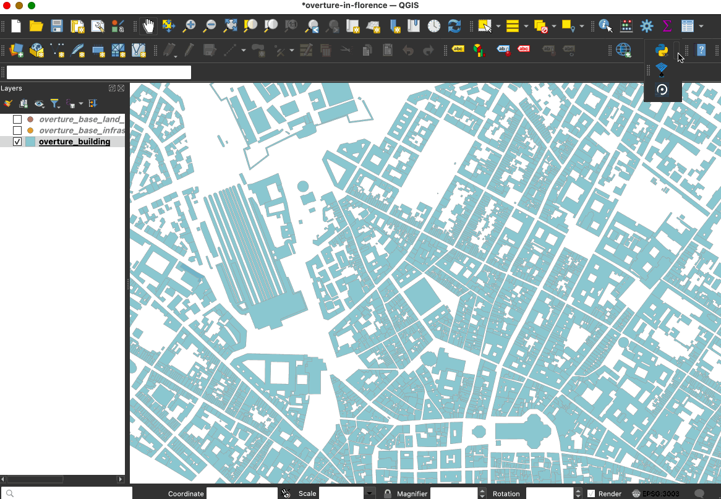Viewport: 721px width, 499px height.
Task: Enable the overture_base_land layer checkbox
Action: click(x=17, y=119)
